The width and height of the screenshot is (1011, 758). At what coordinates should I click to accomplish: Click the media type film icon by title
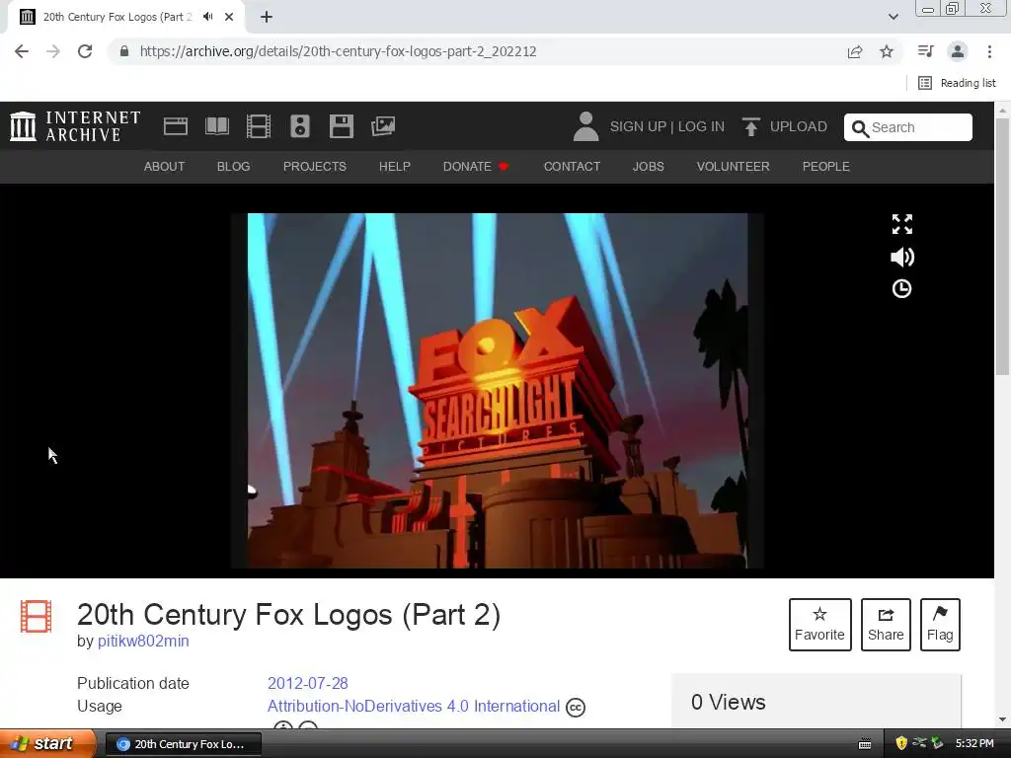pos(37,616)
